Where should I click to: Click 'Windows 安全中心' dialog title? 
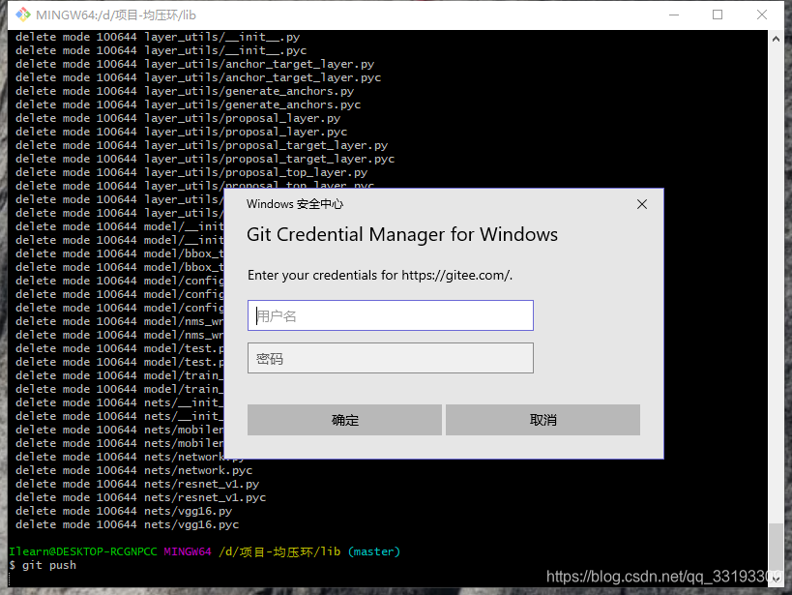pyautogui.click(x=295, y=204)
